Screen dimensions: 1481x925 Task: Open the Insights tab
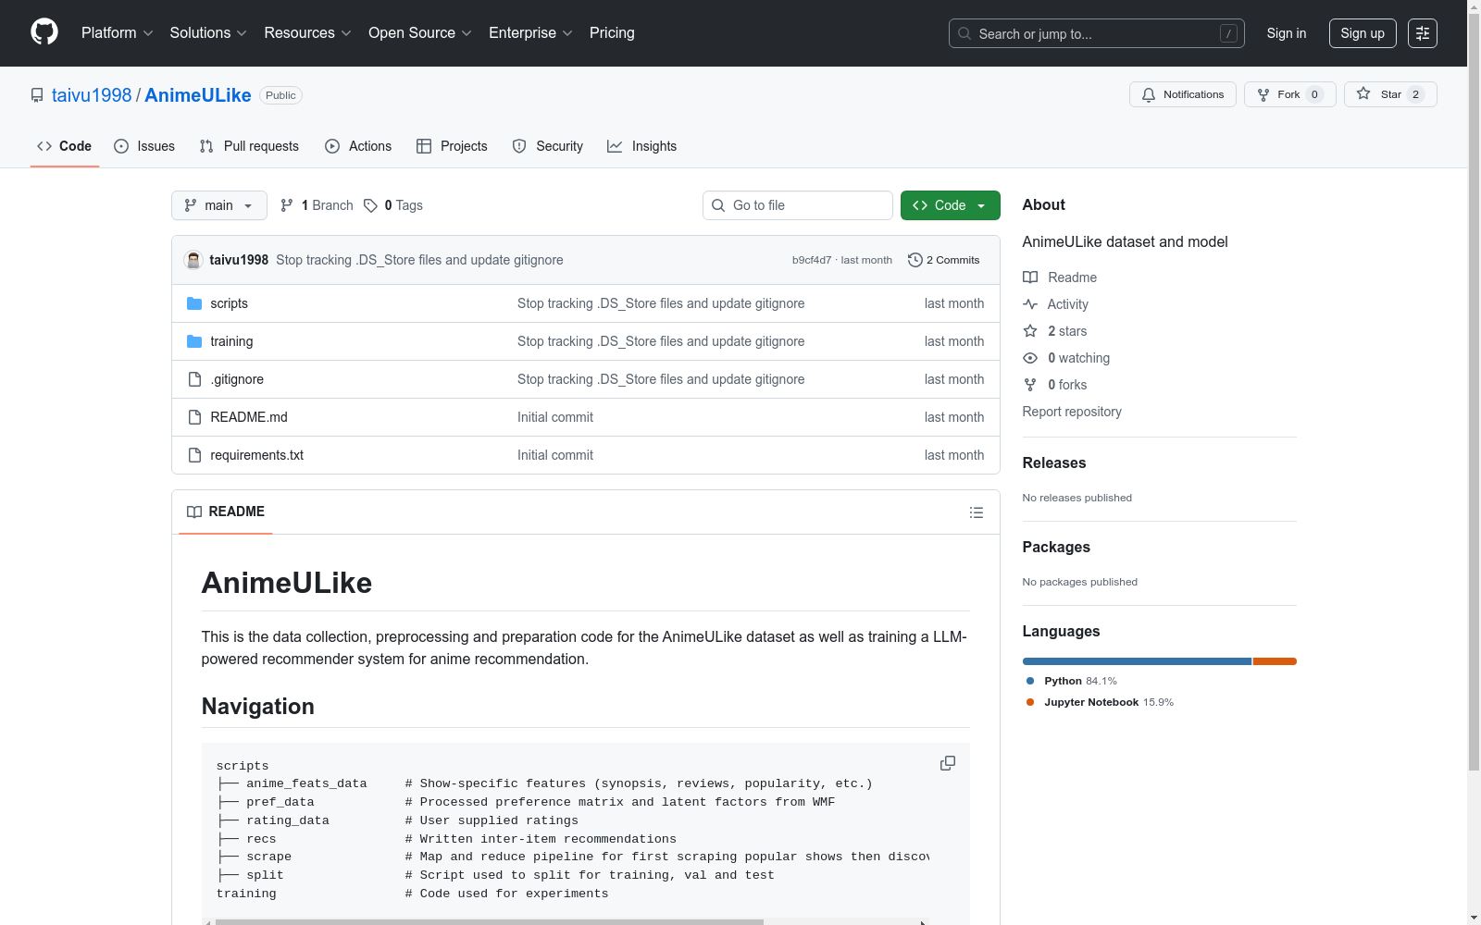[x=642, y=146]
